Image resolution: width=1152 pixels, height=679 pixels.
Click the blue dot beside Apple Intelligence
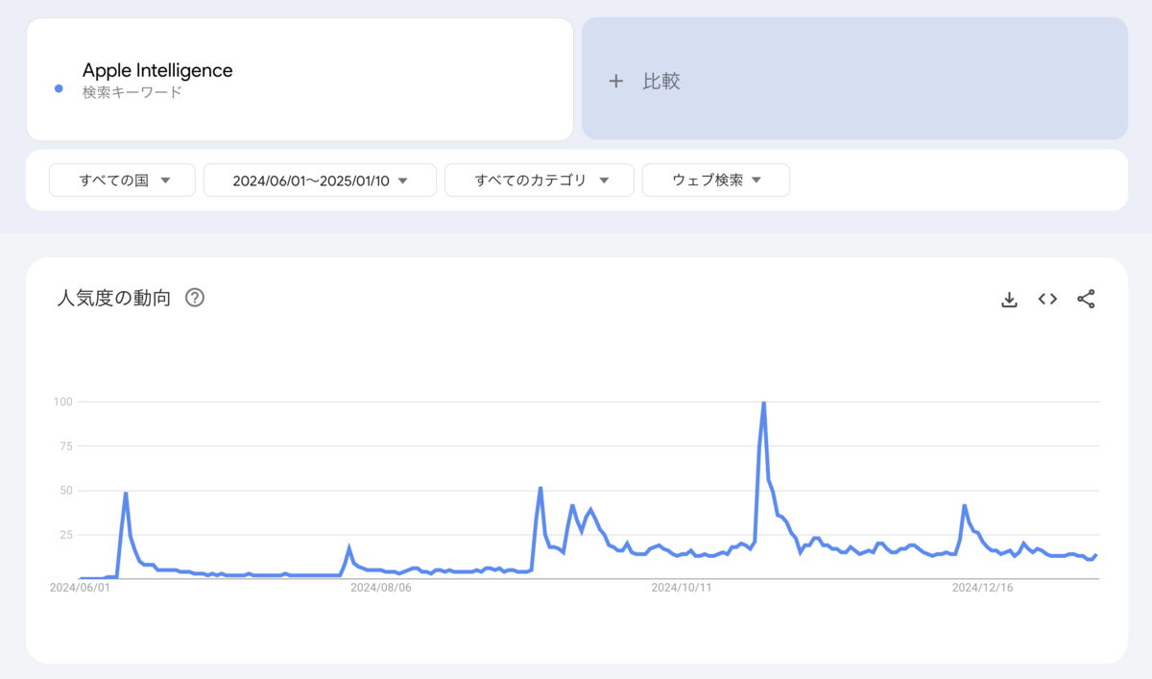[x=59, y=88]
